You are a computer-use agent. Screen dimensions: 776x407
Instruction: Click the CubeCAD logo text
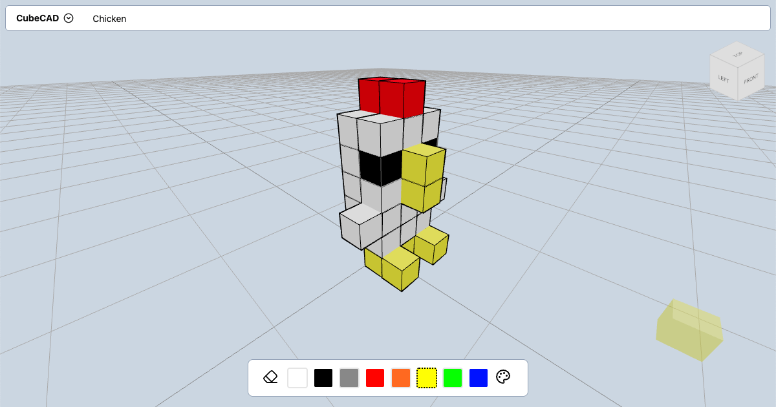pos(38,18)
